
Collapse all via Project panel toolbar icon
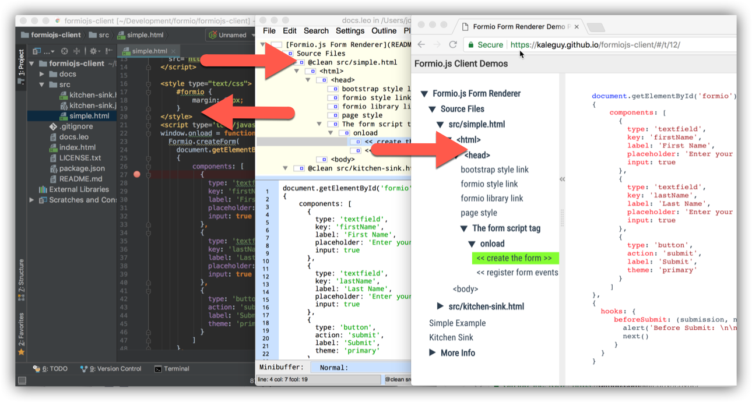(76, 51)
